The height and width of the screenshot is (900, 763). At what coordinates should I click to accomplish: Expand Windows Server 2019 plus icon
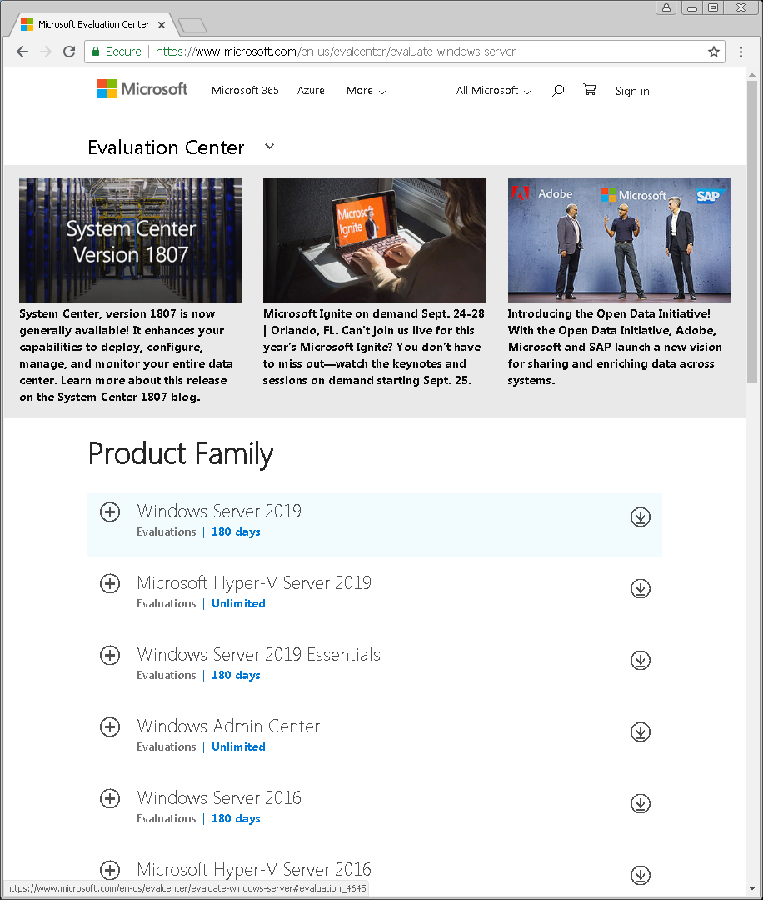pyautogui.click(x=110, y=512)
